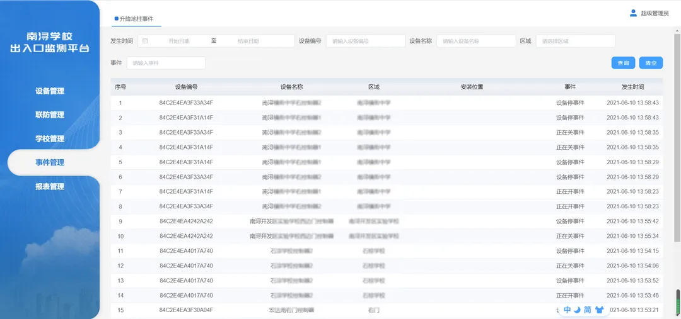Focus the 设备名称 input field
Screen dimensions: 681x319
(x=476, y=41)
